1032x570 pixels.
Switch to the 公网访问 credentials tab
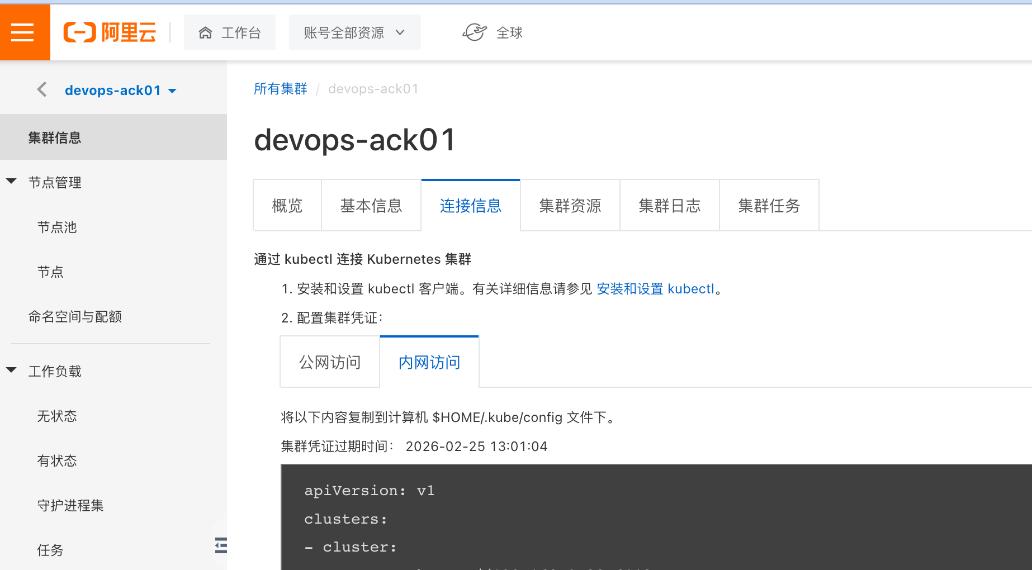coord(329,362)
